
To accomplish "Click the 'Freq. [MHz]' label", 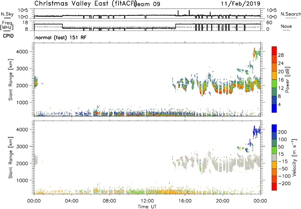I will [7, 25].
